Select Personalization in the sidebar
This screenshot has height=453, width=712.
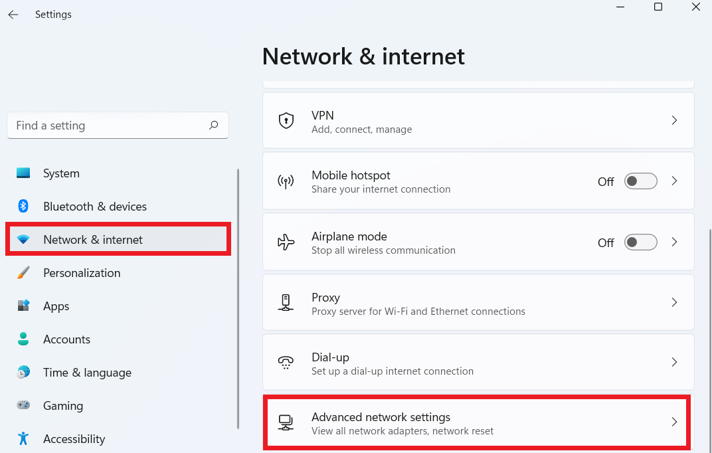tap(82, 273)
